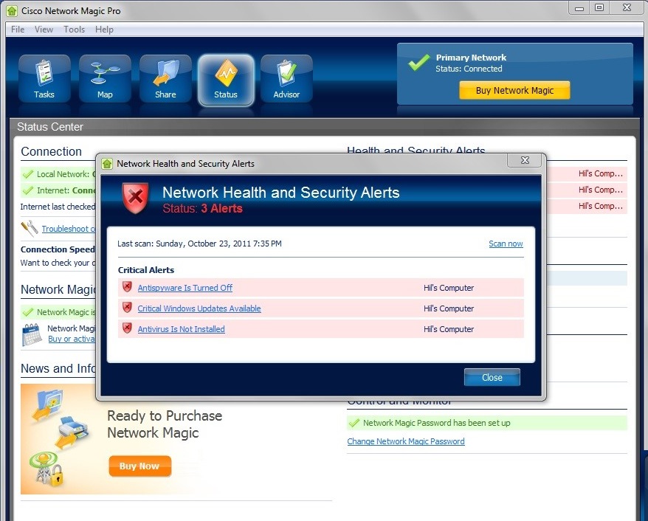This screenshot has height=521, width=648.
Task: Click the wrench icon near Troubleshoot
Action: 28,229
